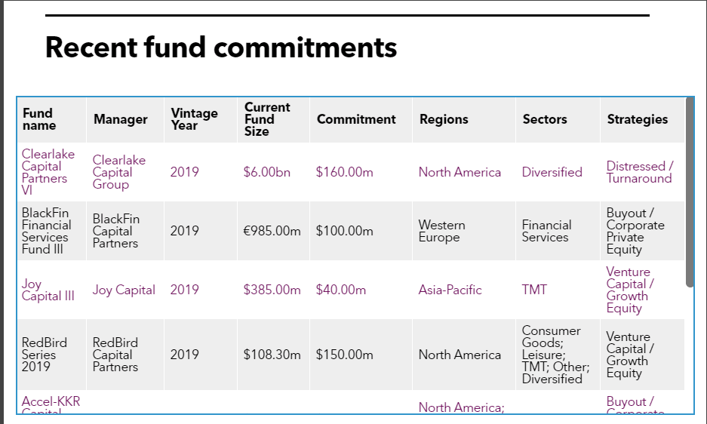
Task: Open the Joy Capital manager link
Action: point(124,290)
